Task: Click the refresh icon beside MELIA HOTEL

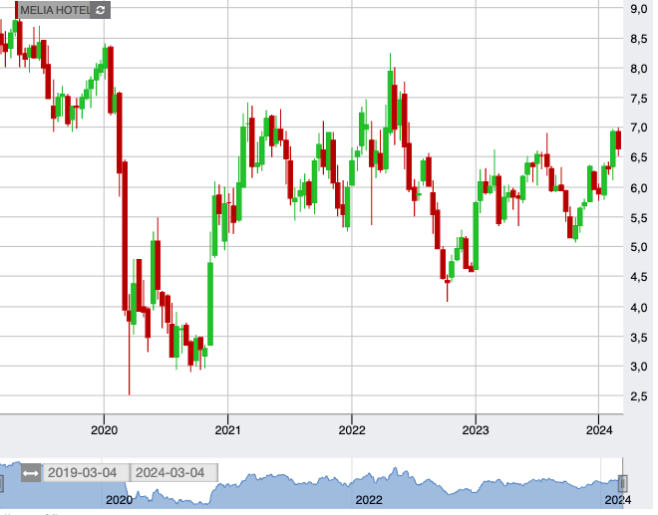Action: (x=100, y=10)
